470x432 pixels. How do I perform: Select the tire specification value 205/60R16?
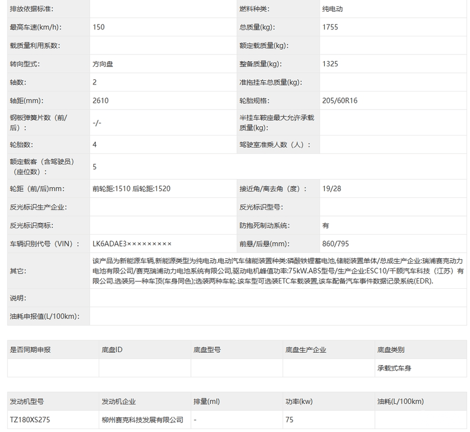point(340,100)
